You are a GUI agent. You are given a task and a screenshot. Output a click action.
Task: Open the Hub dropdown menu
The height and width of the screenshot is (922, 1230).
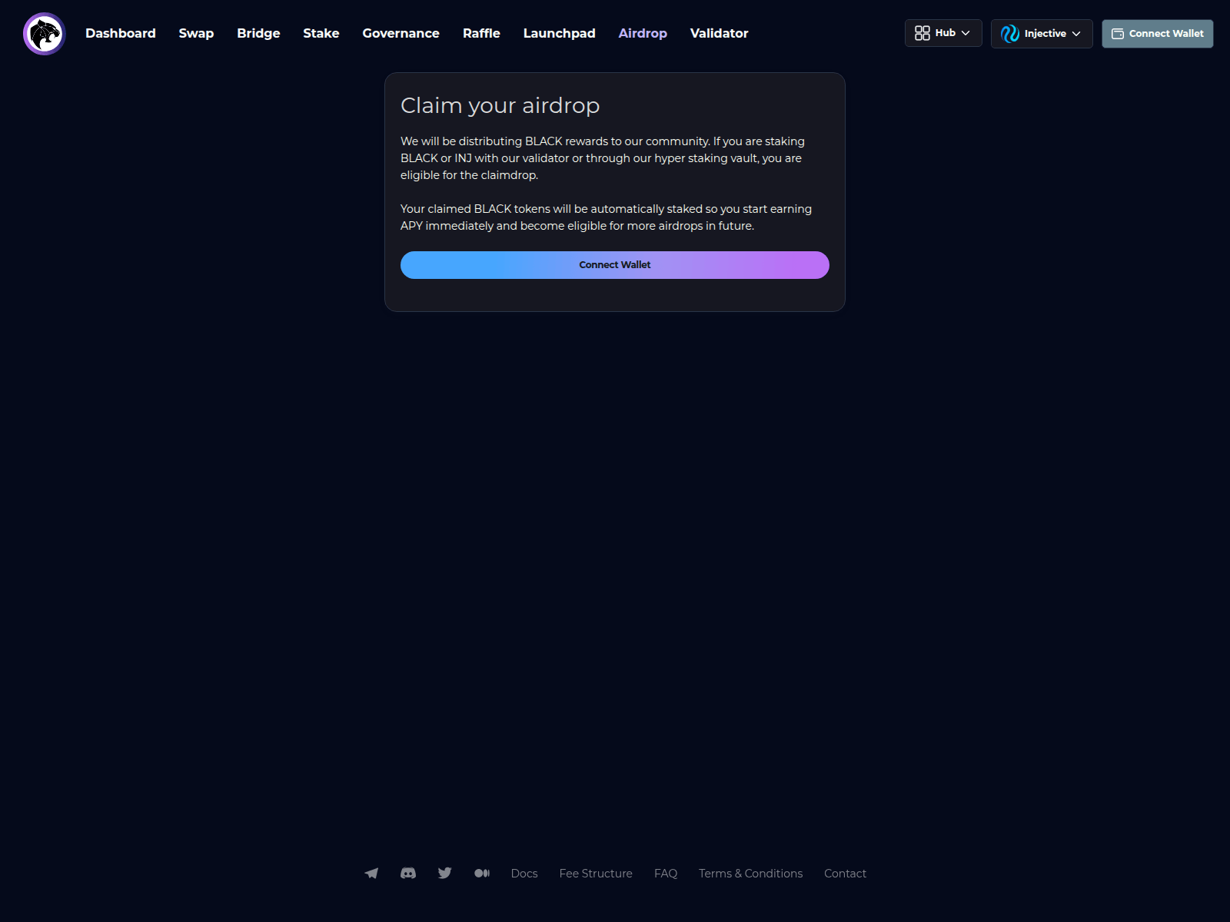click(x=943, y=33)
